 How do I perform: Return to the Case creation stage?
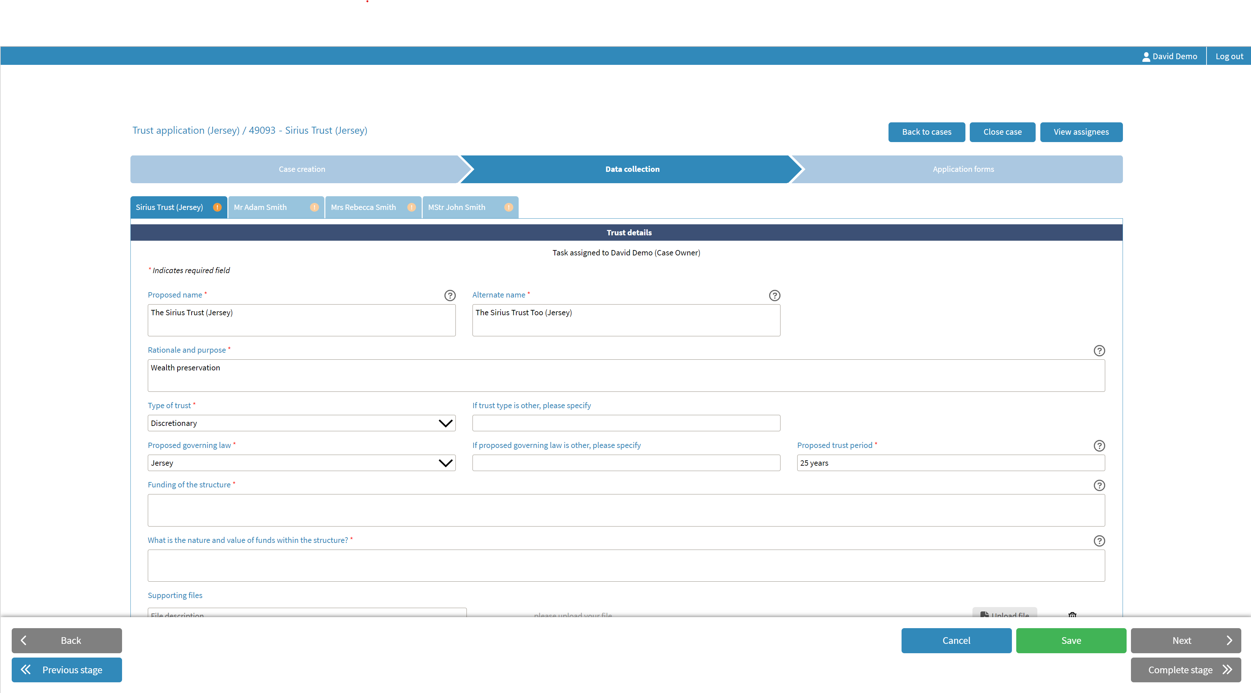click(302, 169)
